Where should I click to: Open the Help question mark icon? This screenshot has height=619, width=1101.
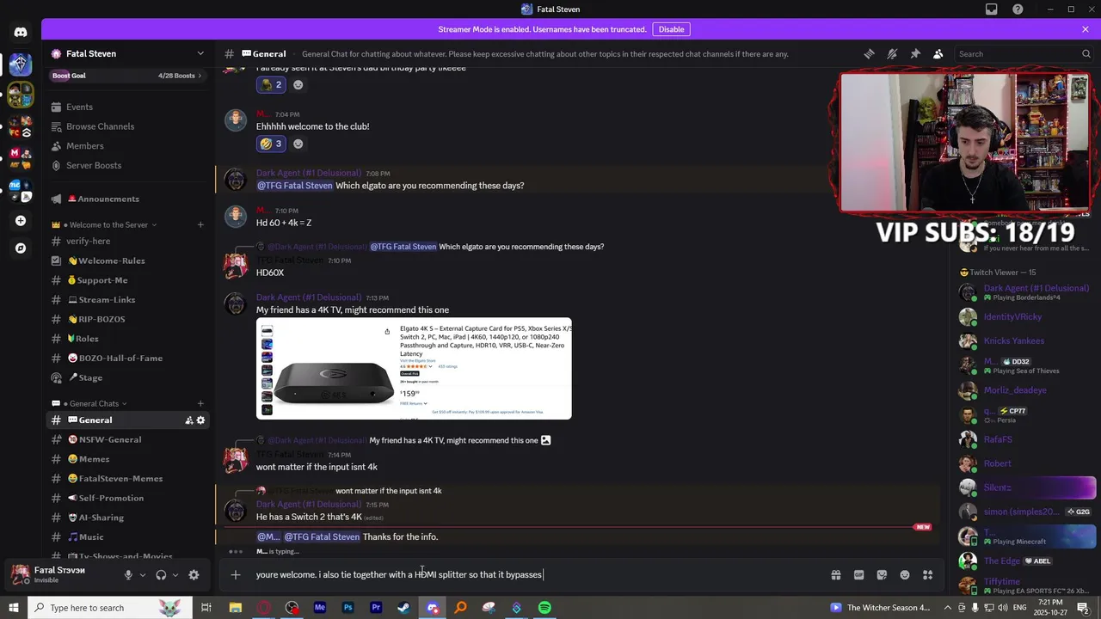(x=1018, y=9)
